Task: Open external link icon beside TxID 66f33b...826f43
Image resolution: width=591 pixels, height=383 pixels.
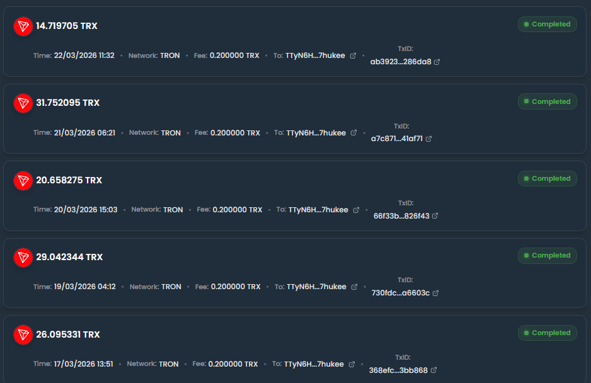Action: tap(435, 216)
